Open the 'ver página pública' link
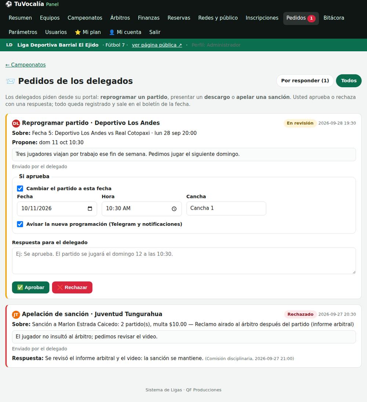Image resolution: width=367 pixels, height=402 pixels. (x=157, y=45)
